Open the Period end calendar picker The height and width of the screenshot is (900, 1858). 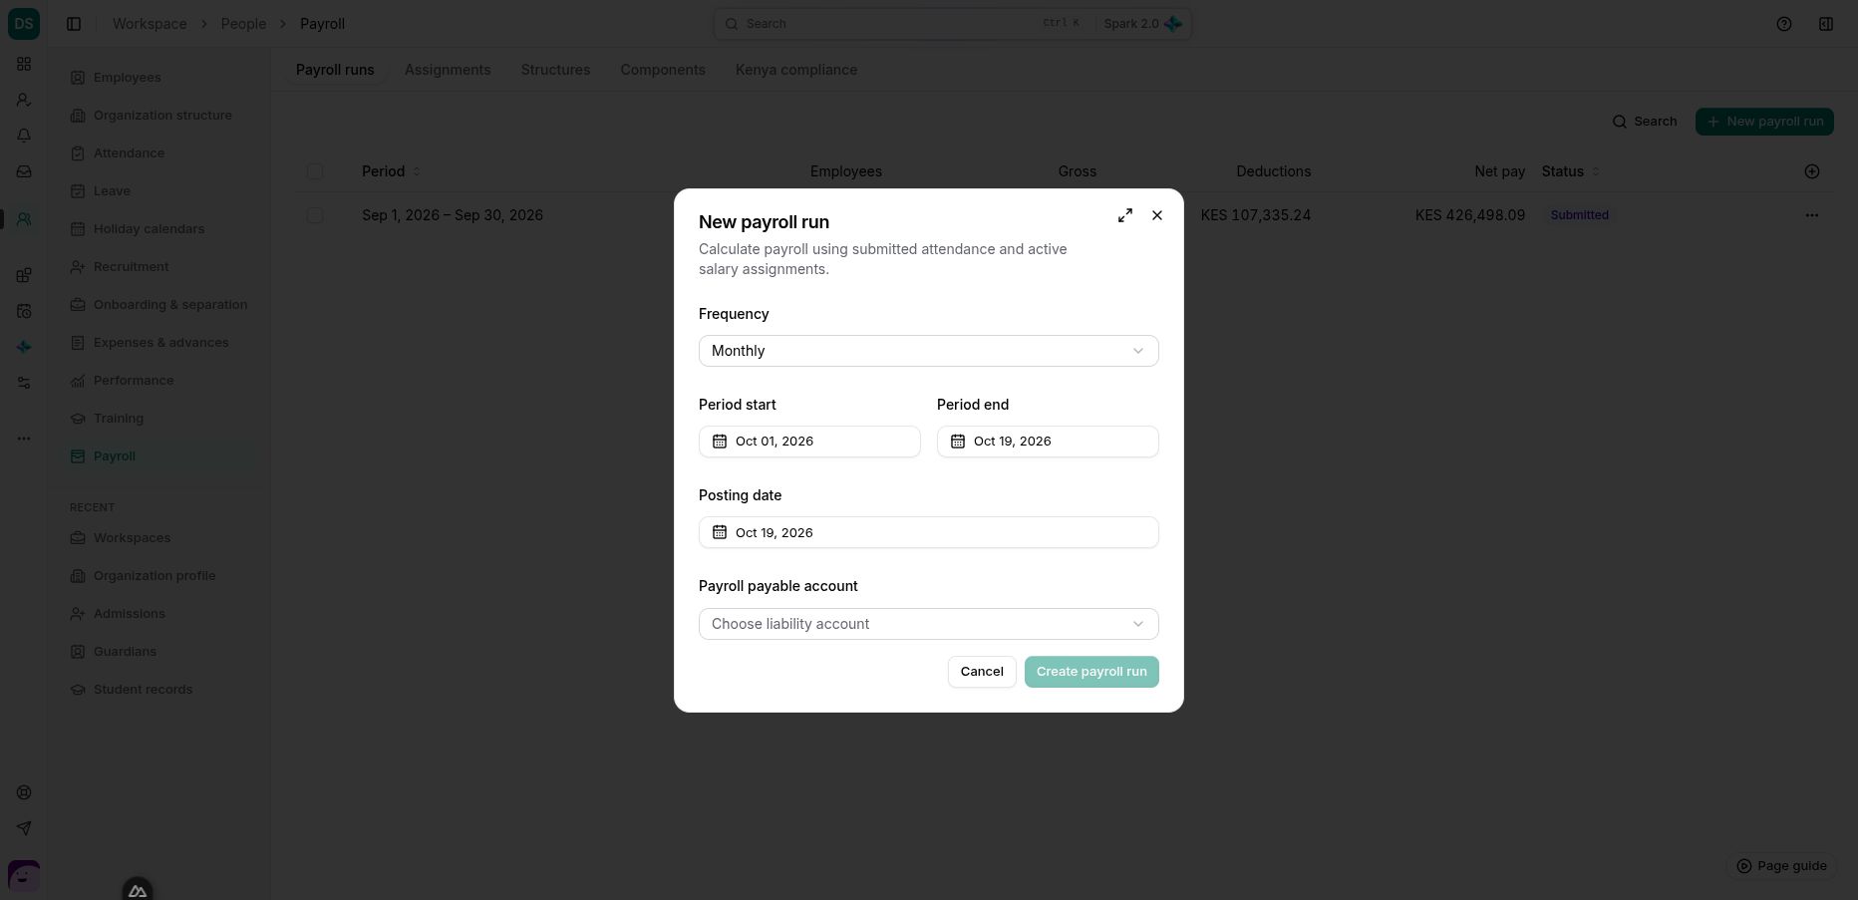pos(1048,442)
